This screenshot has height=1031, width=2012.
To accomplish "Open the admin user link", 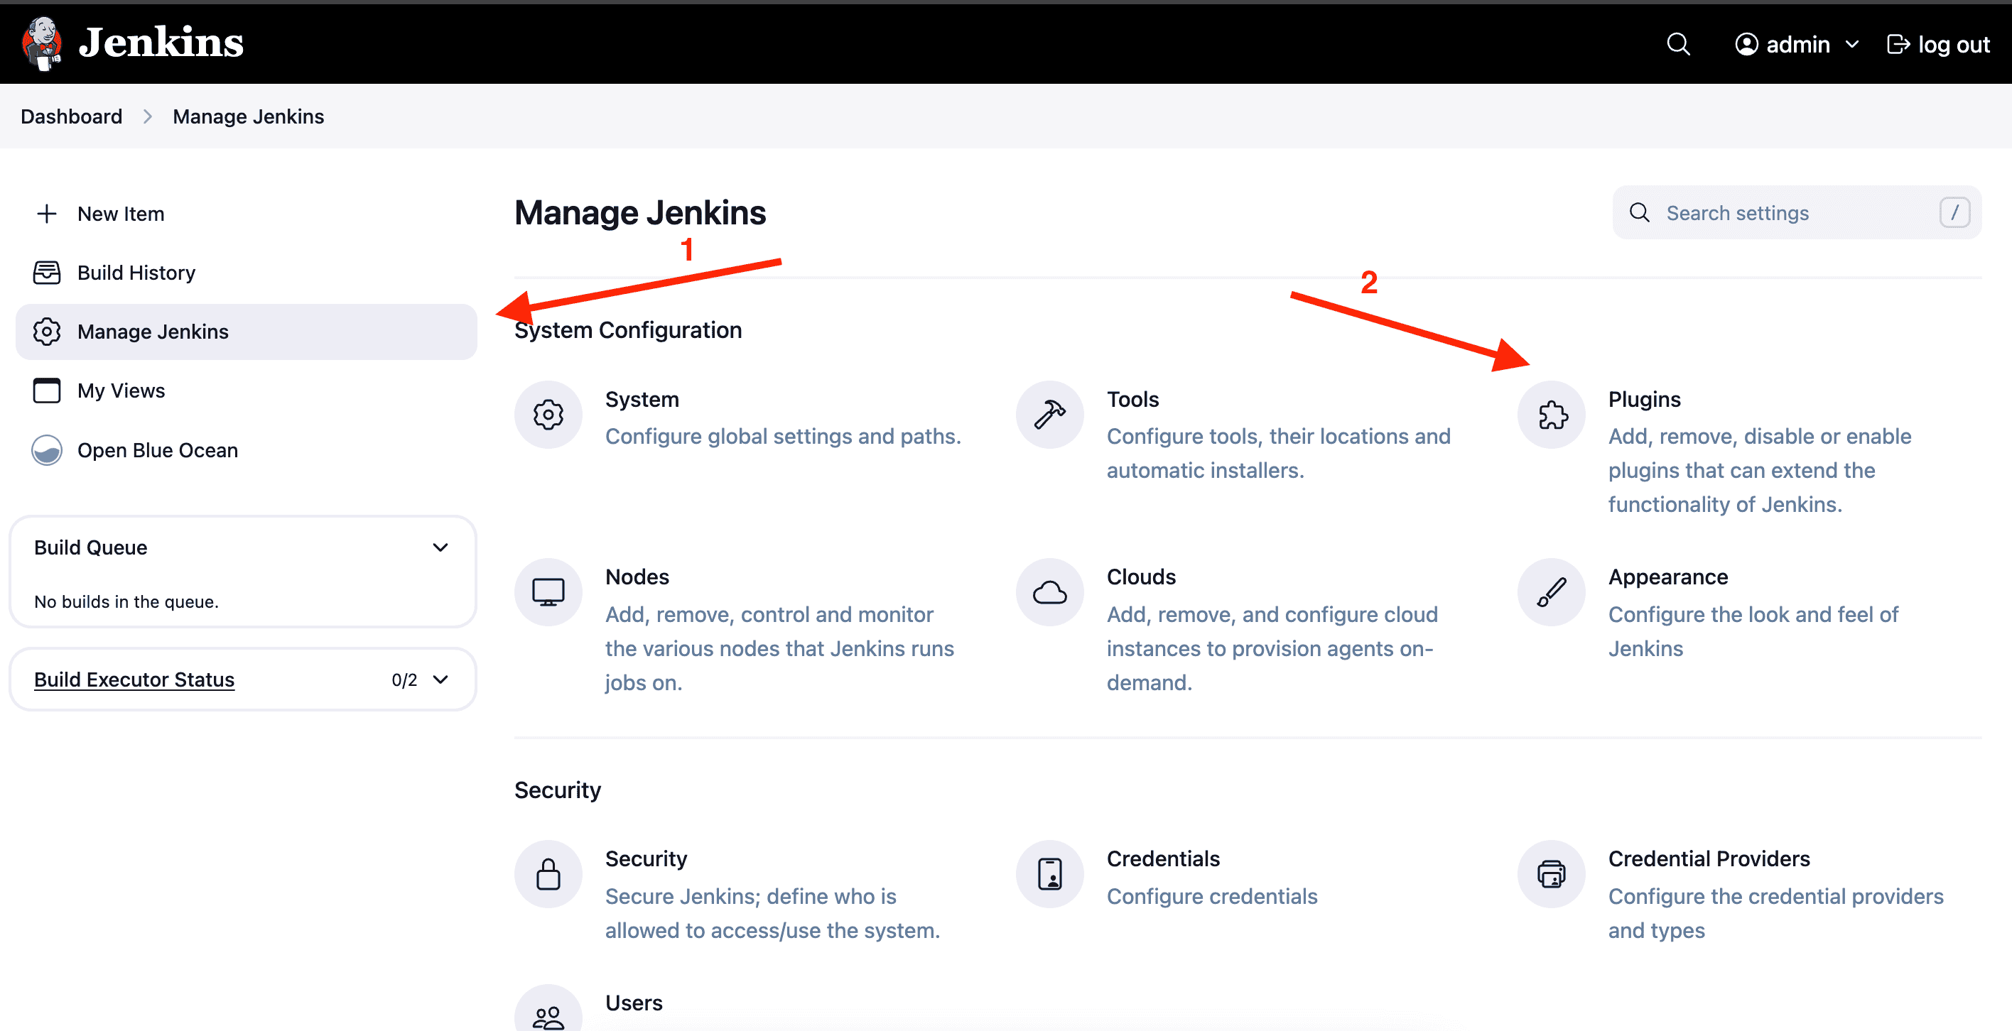I will tap(1797, 45).
